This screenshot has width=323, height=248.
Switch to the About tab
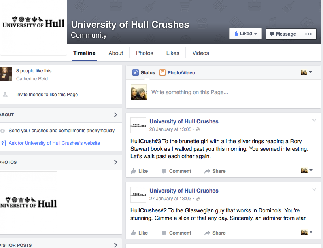(x=115, y=53)
